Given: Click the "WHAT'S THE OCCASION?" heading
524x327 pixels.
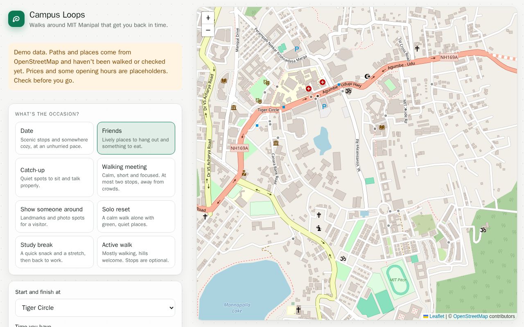Looking at the screenshot, I should click(47, 114).
